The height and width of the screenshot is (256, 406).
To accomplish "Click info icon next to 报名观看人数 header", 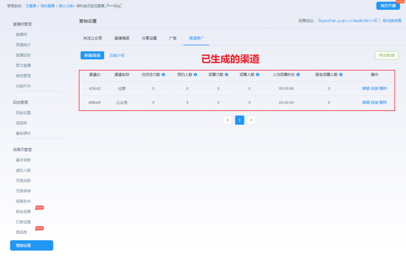I will click(341, 75).
